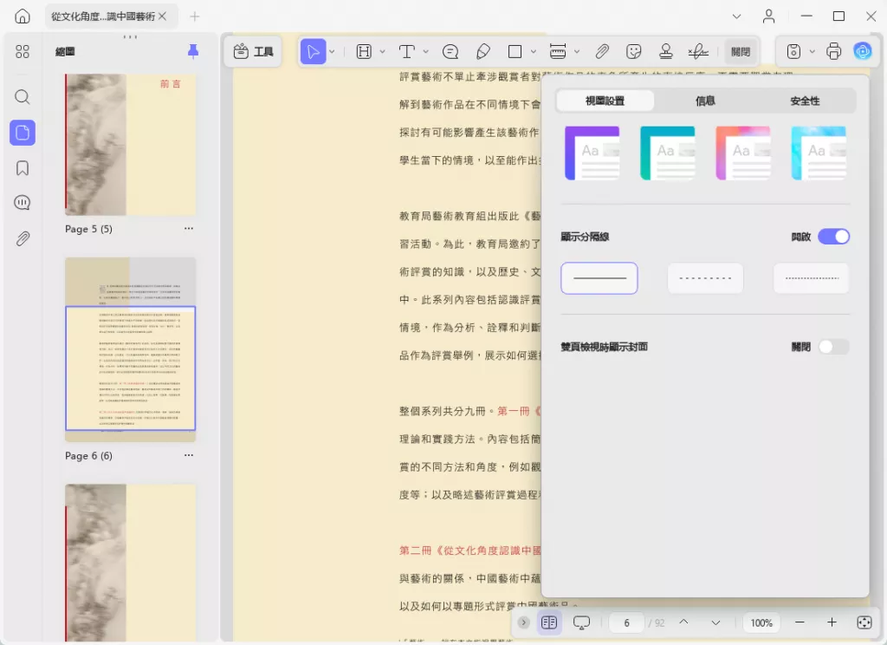
Task: Toggle the page display layout icon
Action: click(548, 623)
